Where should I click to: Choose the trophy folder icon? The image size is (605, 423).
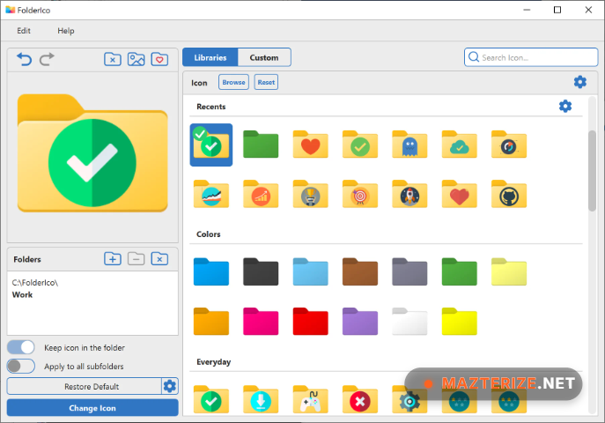[310, 194]
